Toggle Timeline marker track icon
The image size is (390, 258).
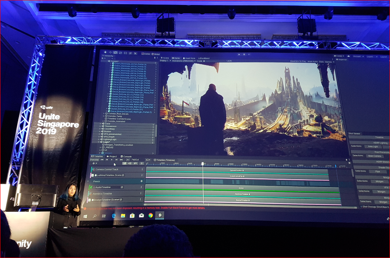pyautogui.click(x=142, y=163)
